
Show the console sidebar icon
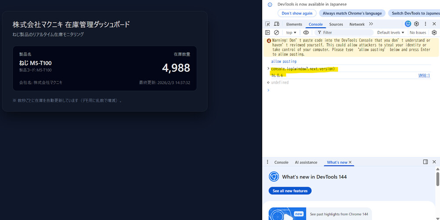click(x=268, y=33)
